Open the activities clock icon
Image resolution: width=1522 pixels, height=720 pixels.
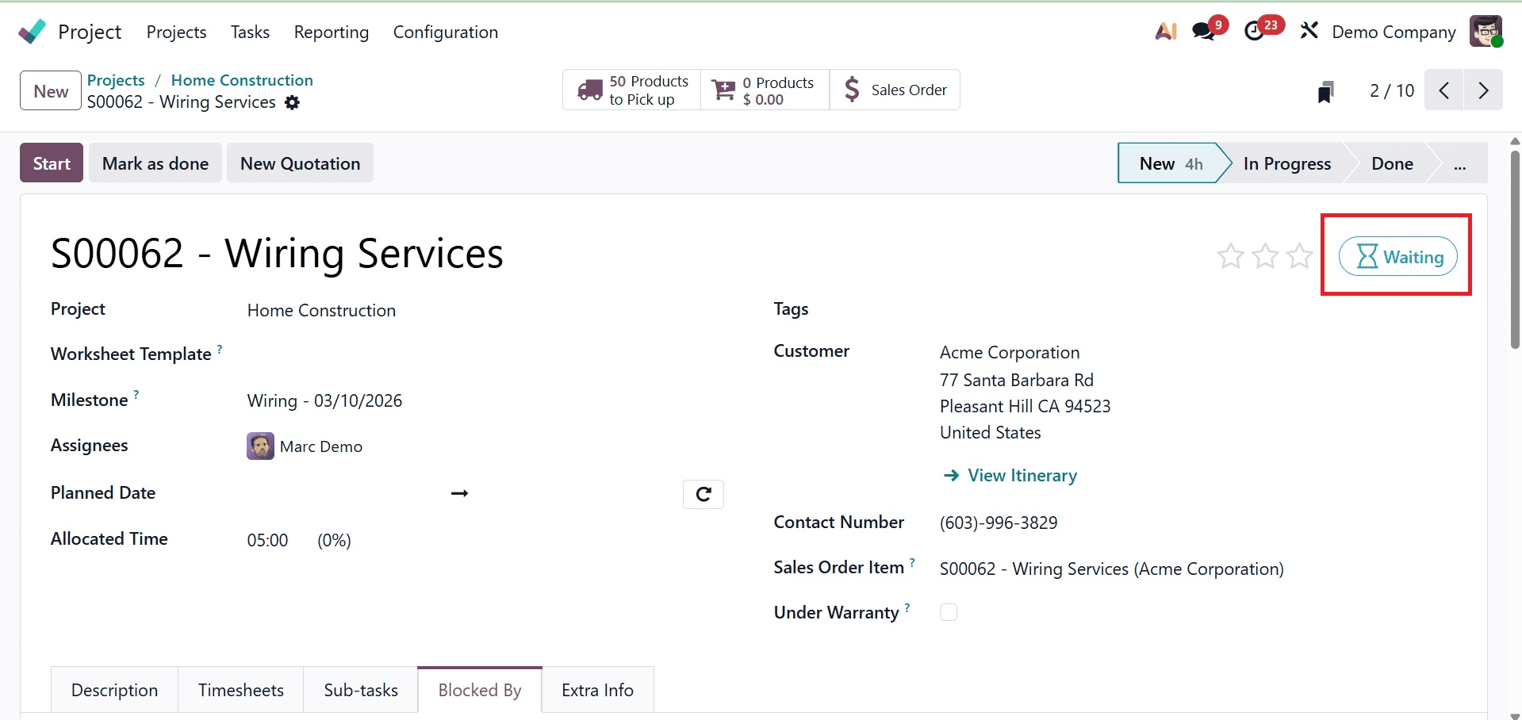[x=1255, y=30]
